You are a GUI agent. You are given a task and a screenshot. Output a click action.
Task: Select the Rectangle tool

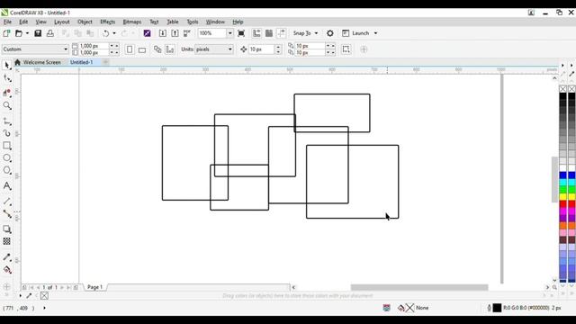(x=7, y=146)
